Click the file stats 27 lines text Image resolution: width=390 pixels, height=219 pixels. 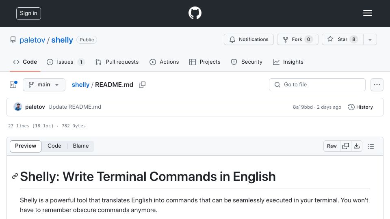47,126
